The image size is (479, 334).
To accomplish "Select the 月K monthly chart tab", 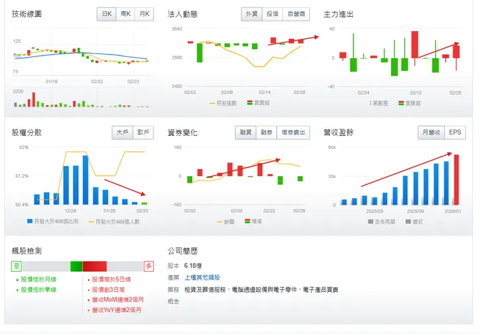I will coord(144,14).
